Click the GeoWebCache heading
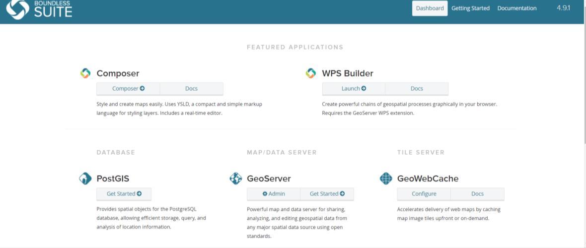Image resolution: width=586 pixels, height=248 pixels. tap(428, 179)
